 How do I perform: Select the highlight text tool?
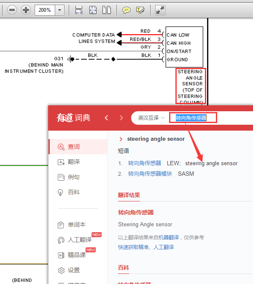pyautogui.click(x=140, y=10)
